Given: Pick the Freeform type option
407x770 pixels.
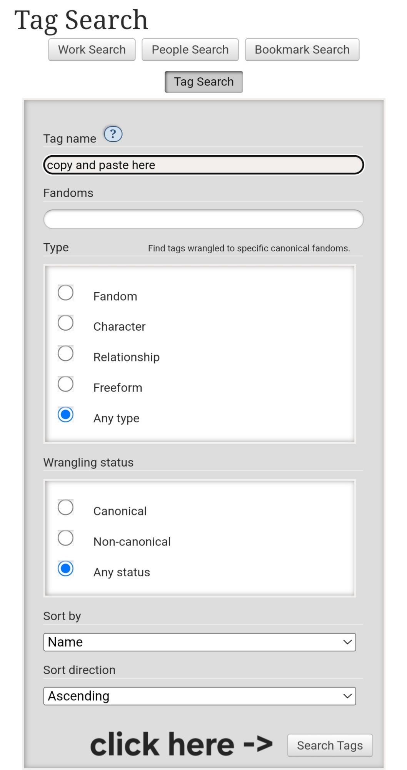Looking at the screenshot, I should (x=65, y=384).
